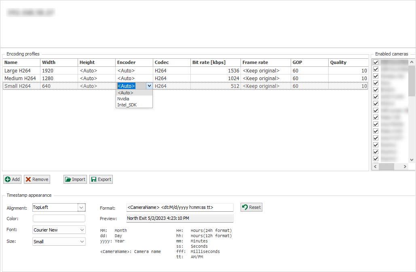This screenshot has height=272, width=416.
Task: Toggle the first enabled camera checkbox
Action: tap(376, 62)
